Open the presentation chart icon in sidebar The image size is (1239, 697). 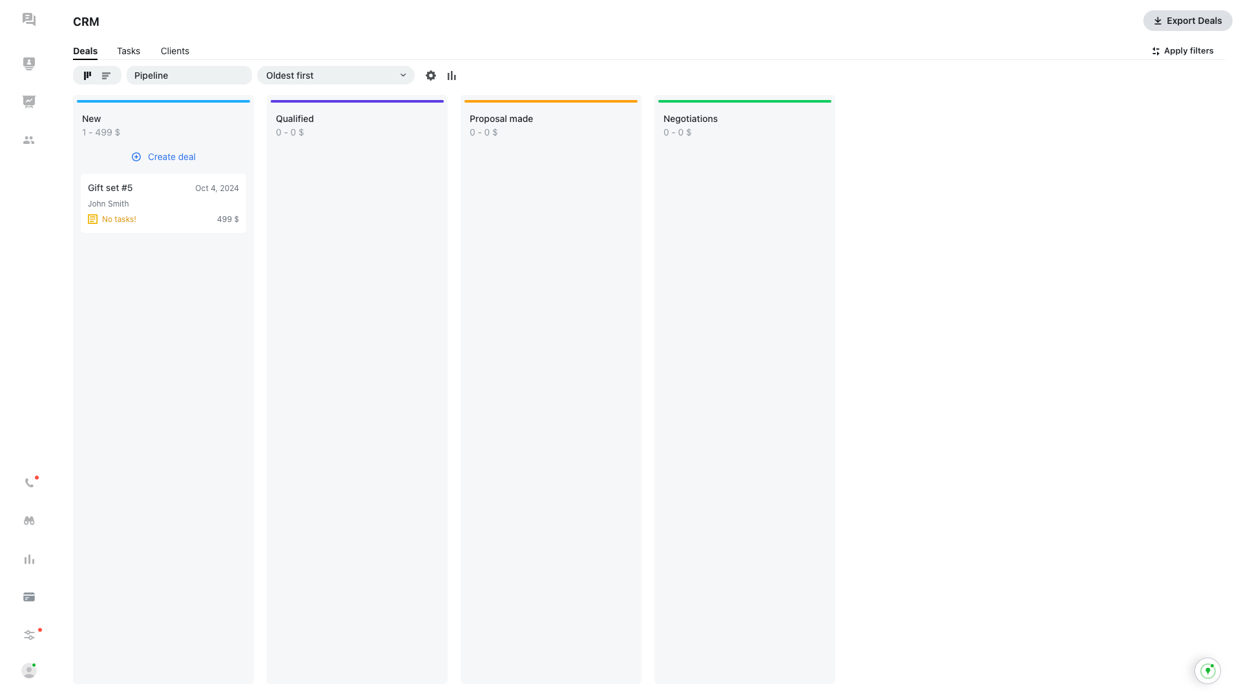[29, 101]
